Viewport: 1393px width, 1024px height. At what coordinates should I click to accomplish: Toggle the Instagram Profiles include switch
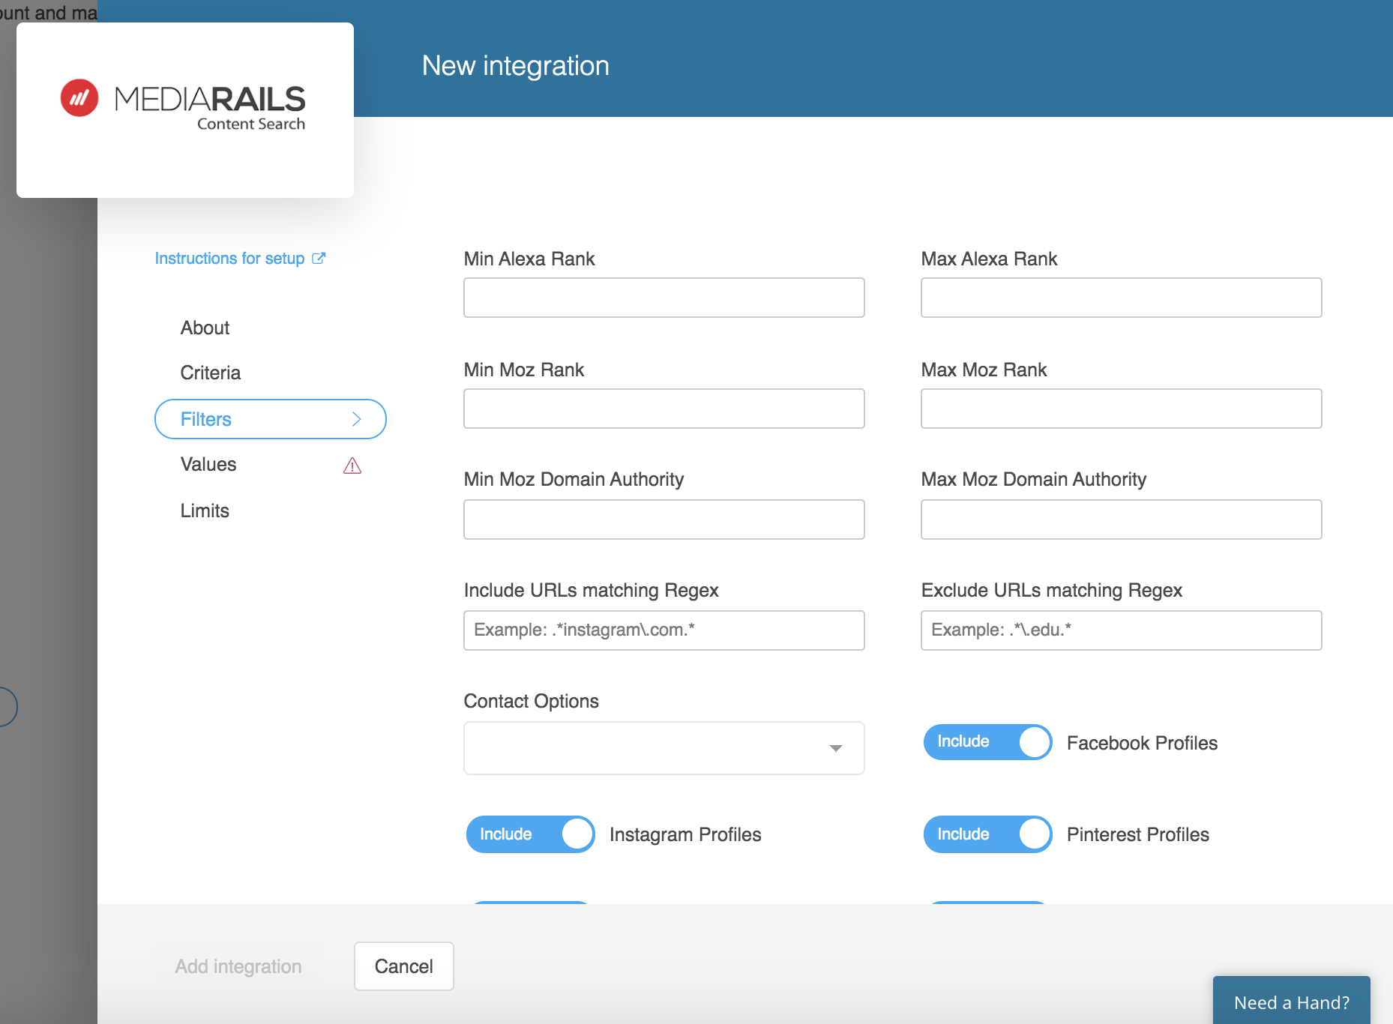(530, 834)
